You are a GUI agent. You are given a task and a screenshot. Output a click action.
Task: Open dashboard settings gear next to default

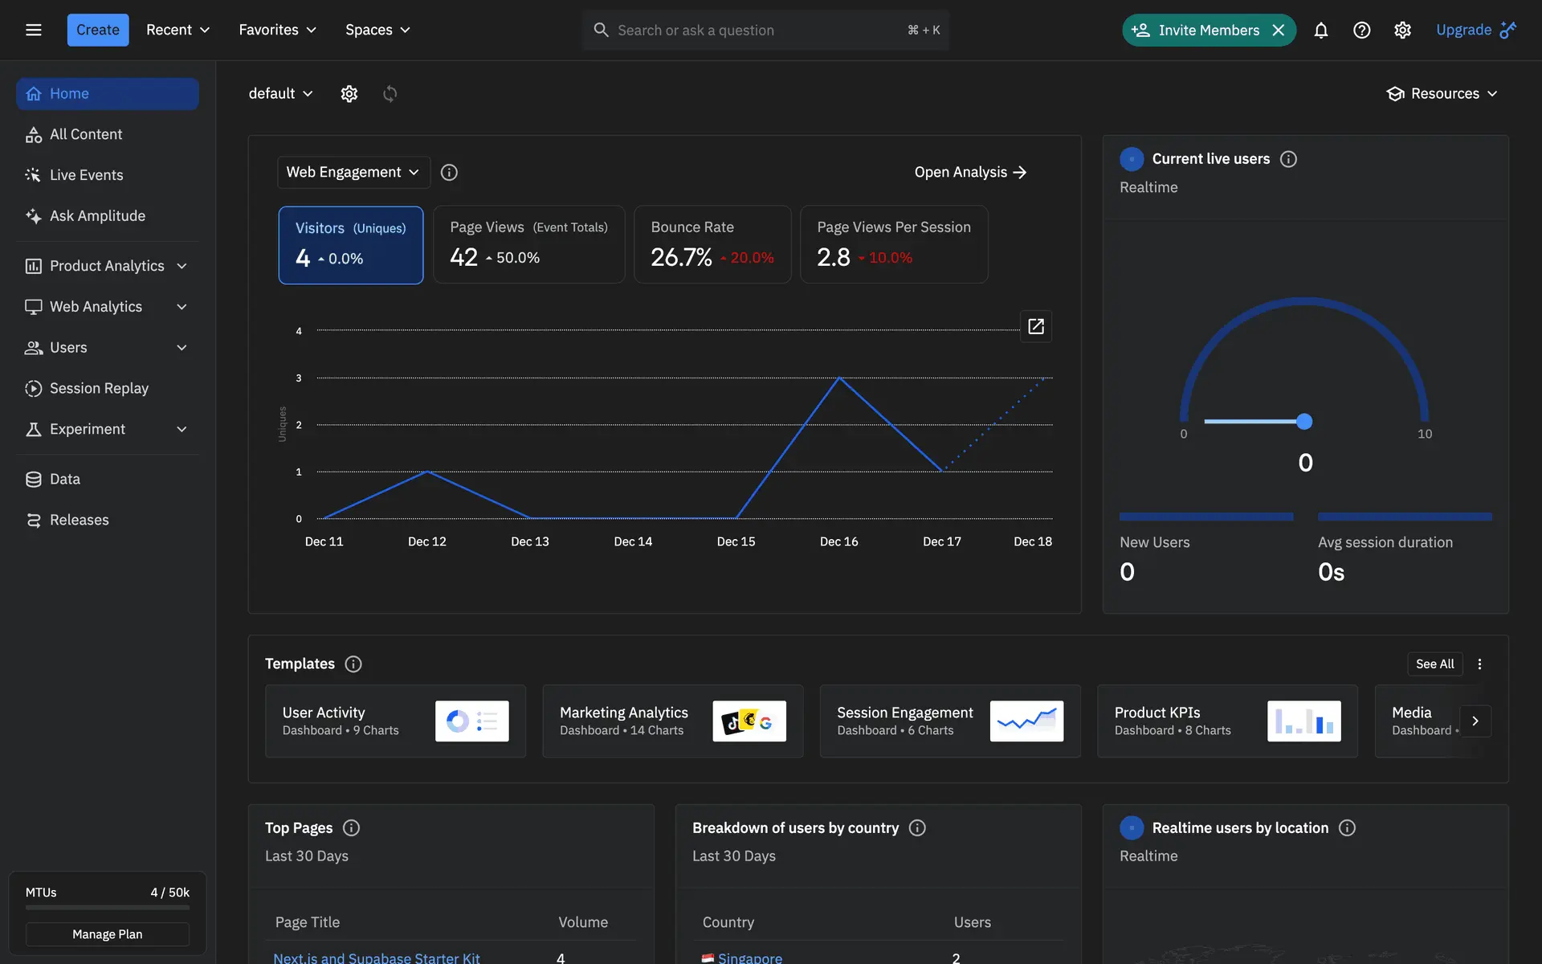tap(349, 93)
